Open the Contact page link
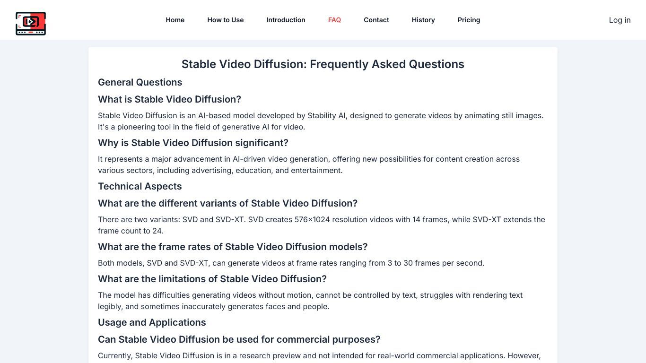The image size is (646, 363). 376,20
